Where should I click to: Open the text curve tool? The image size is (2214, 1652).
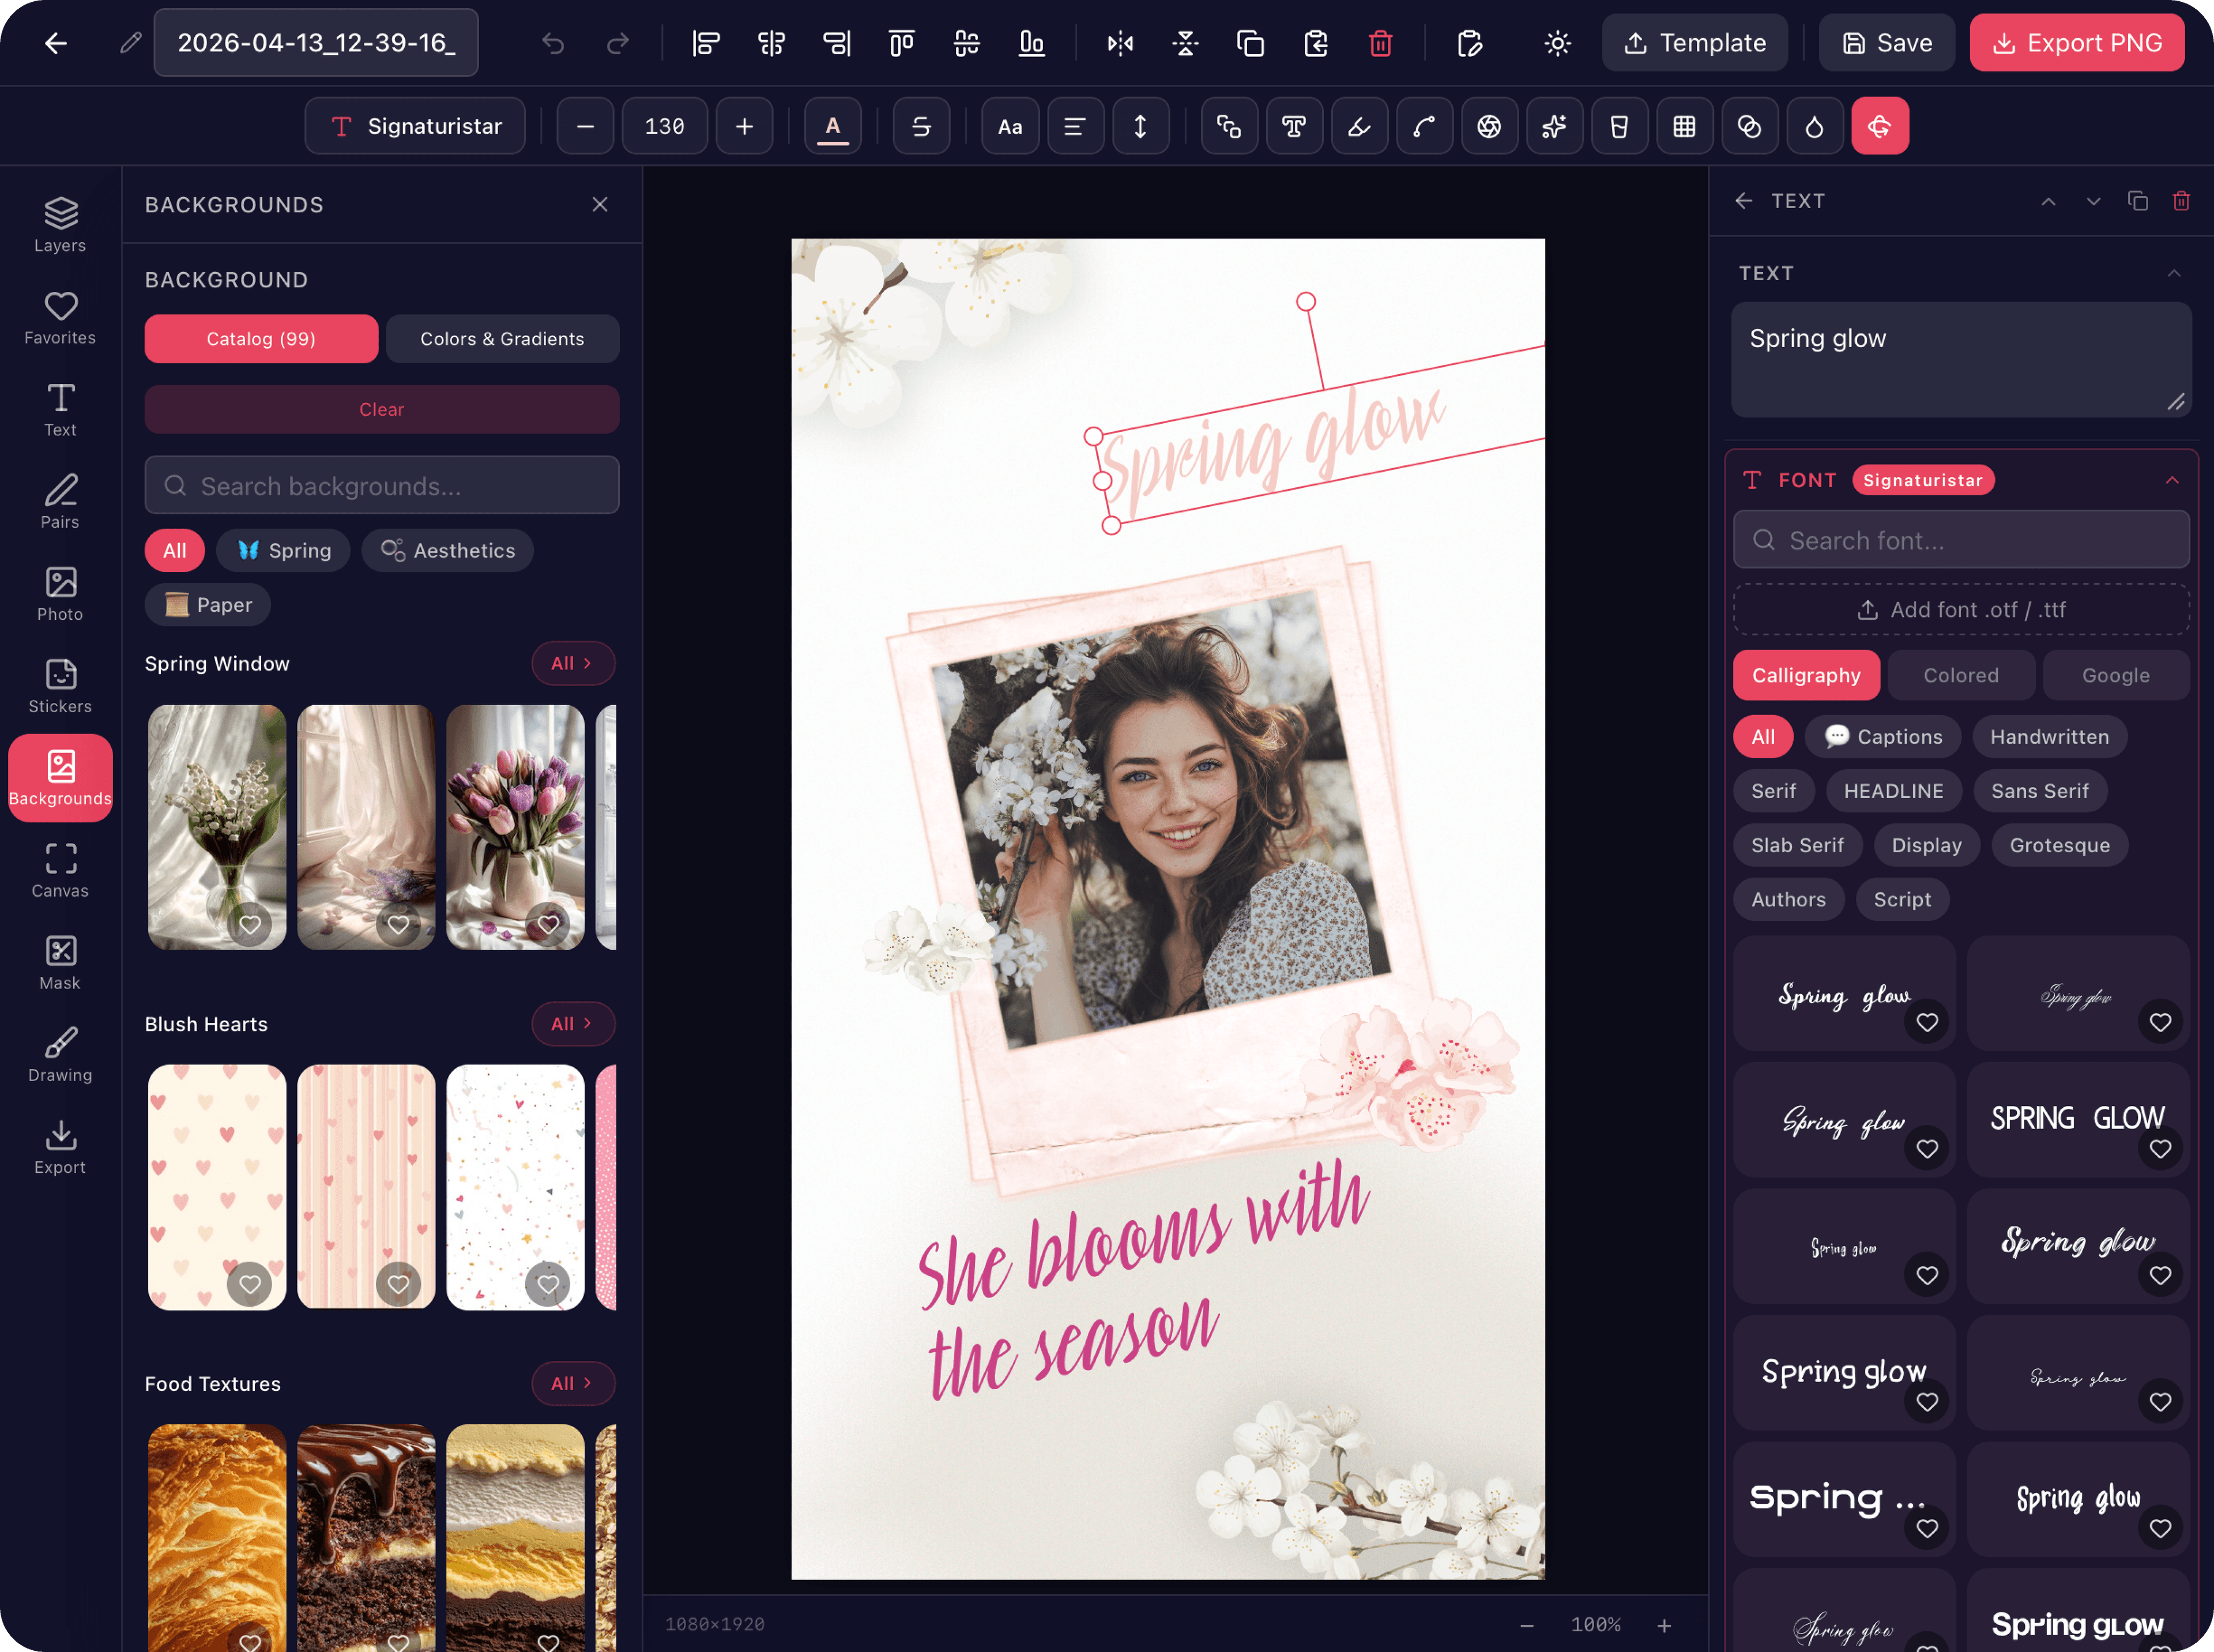1424,126
